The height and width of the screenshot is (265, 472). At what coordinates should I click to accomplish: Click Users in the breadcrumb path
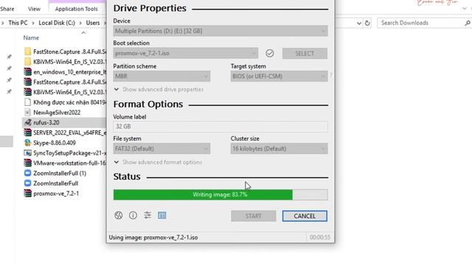(93, 23)
